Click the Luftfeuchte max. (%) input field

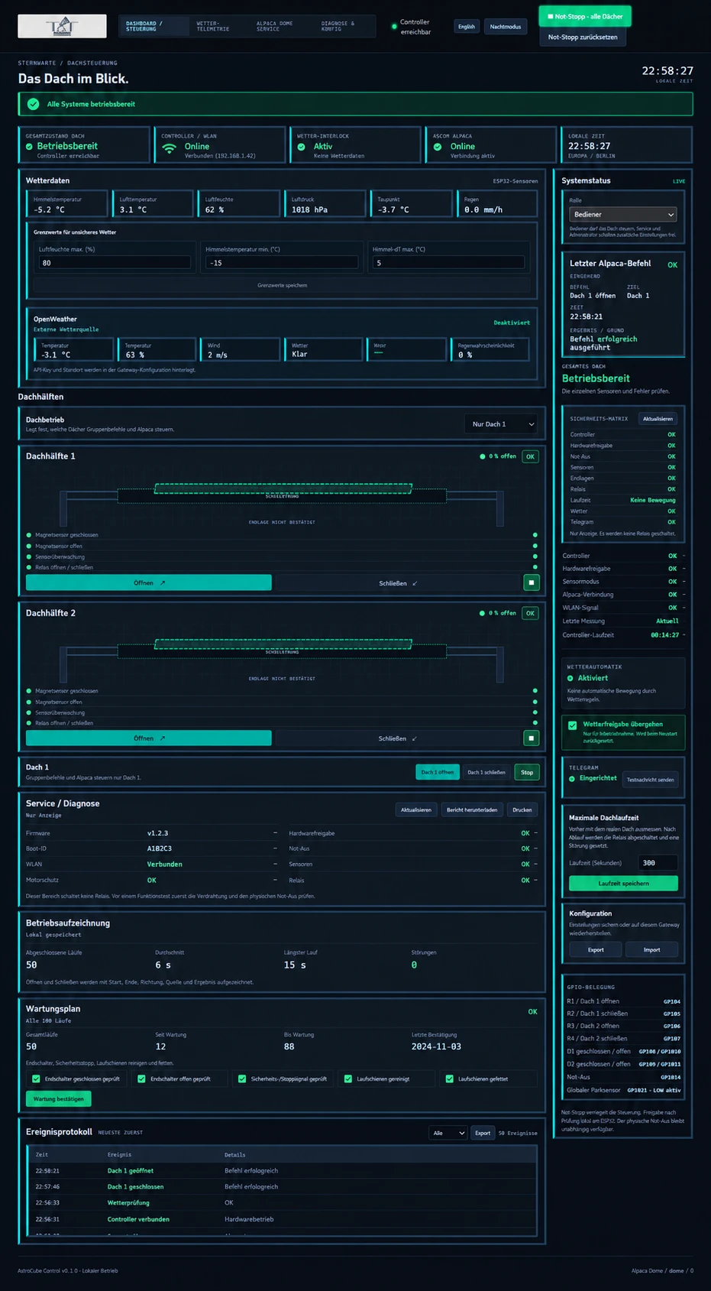point(115,263)
